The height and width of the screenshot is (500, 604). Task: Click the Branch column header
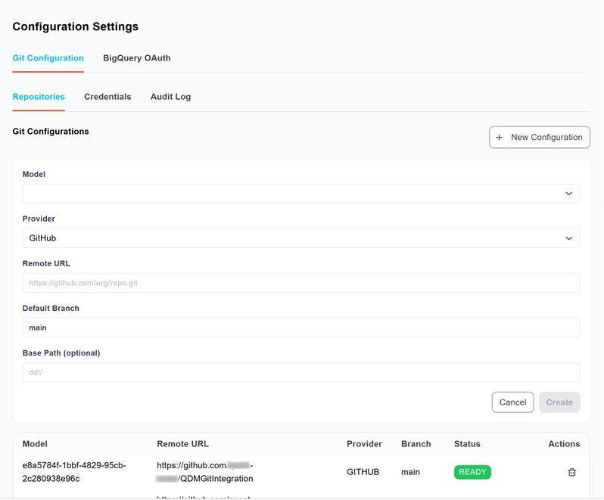[x=416, y=444]
